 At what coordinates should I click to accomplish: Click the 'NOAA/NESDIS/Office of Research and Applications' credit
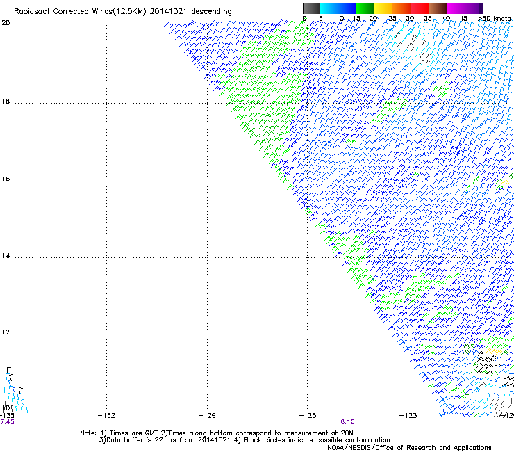coord(409,447)
